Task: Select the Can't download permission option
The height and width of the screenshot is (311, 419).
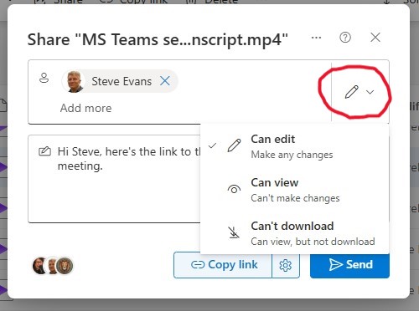Action: (294, 233)
